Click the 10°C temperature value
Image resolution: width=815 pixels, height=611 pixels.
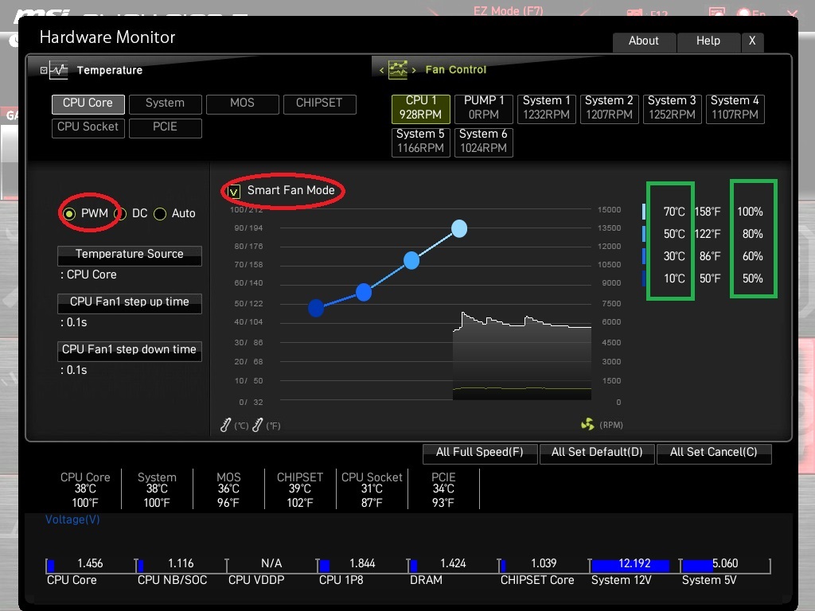[673, 279]
